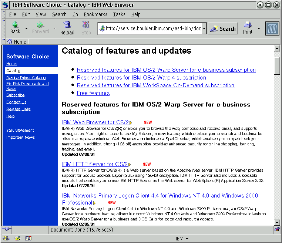The width and height of the screenshot is (282, 243).
Task: Click the 'Updated 03/30/01' text
Action: coord(78,154)
